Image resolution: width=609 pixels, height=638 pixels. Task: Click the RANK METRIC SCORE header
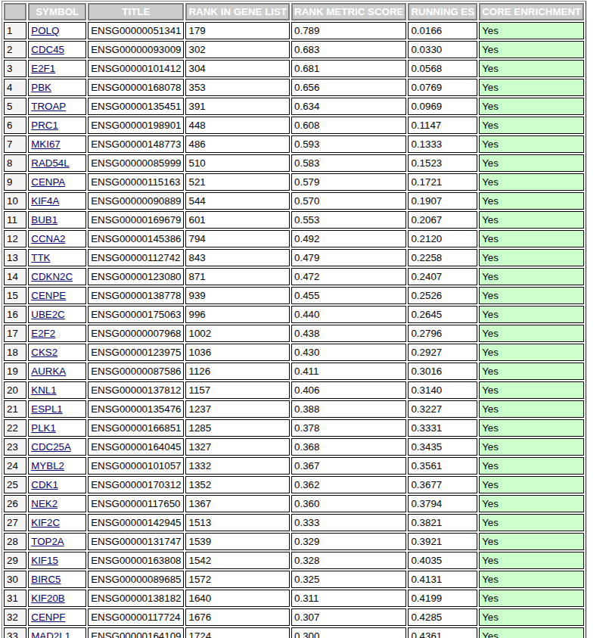click(348, 11)
